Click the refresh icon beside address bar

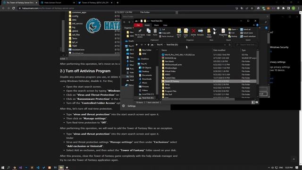coord(229,45)
